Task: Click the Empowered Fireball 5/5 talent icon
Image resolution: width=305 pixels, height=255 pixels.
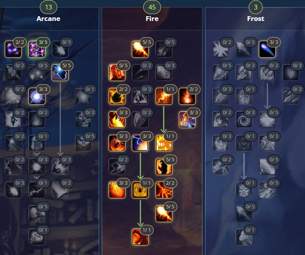Action: coord(164,213)
